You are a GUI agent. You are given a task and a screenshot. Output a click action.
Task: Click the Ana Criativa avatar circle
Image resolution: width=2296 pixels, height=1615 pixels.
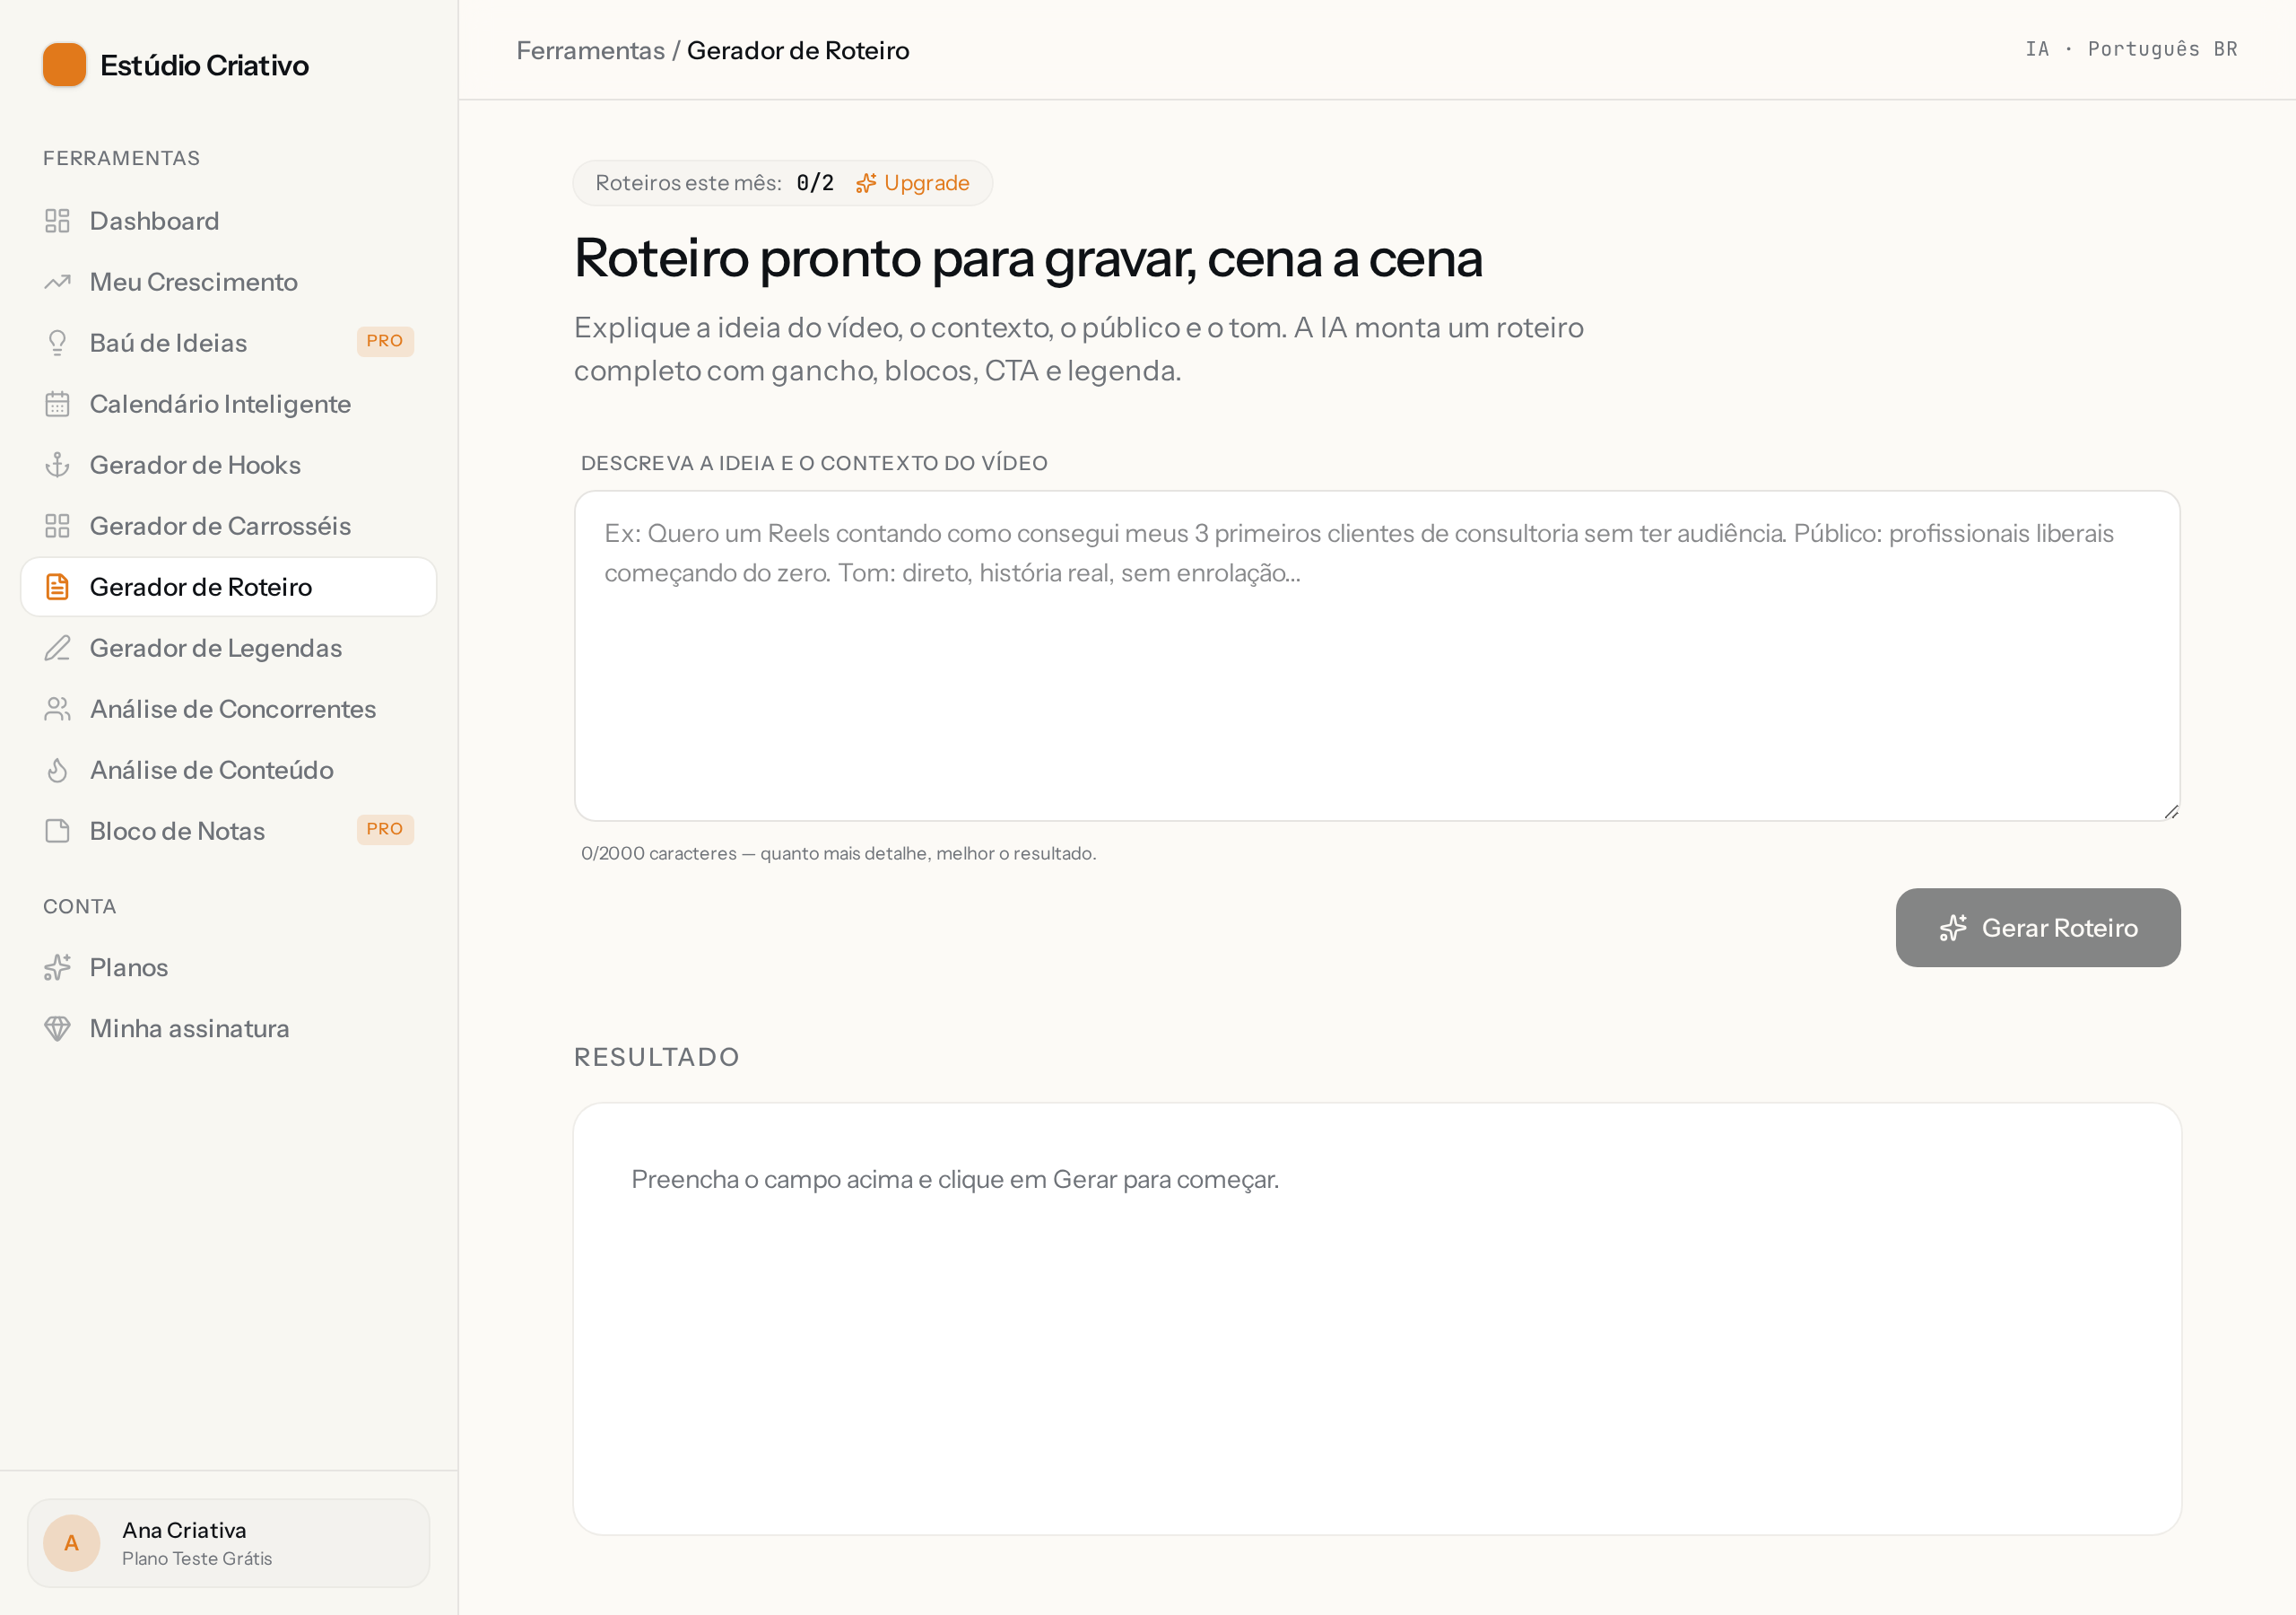[x=72, y=1543]
